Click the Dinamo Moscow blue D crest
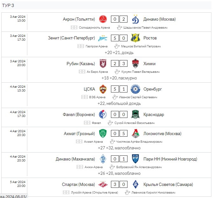 point(135,19)
